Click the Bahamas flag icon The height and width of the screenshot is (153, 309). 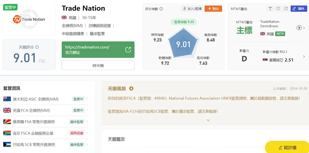pos(7,144)
